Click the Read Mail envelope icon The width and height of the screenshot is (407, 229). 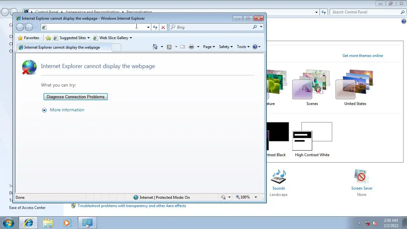[x=183, y=47]
